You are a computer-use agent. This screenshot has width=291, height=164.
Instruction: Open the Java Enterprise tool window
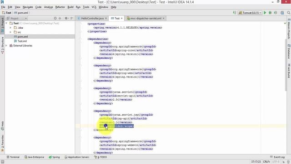[35, 157]
